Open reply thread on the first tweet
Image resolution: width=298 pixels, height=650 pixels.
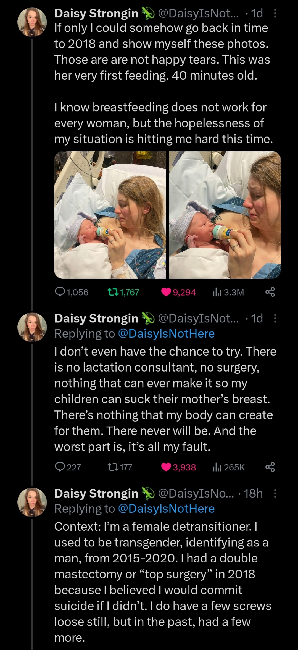point(60,292)
